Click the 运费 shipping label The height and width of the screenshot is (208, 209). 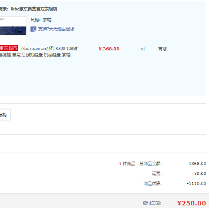coord(157,173)
